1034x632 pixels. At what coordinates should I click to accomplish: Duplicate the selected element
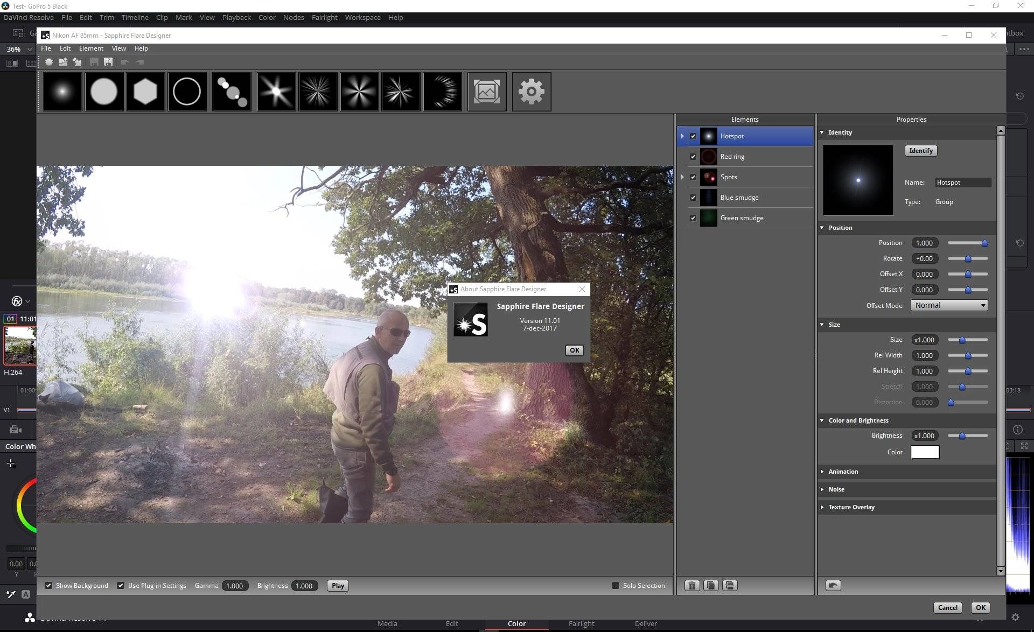tap(711, 586)
